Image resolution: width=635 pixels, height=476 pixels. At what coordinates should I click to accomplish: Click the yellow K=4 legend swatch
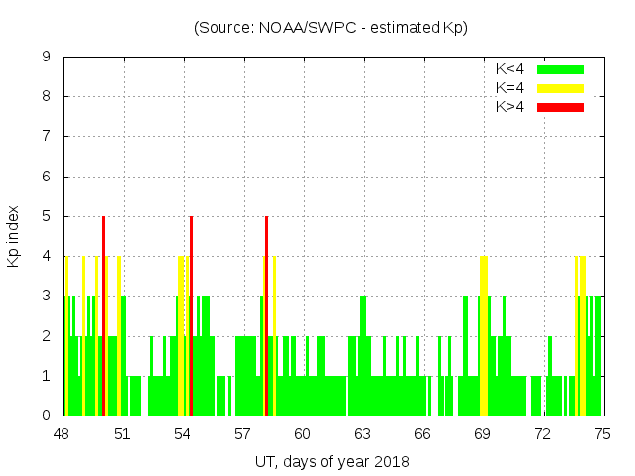[561, 88]
